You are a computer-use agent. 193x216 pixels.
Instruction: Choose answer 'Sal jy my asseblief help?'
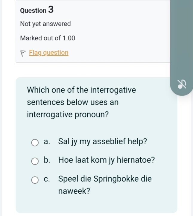coord(103,142)
